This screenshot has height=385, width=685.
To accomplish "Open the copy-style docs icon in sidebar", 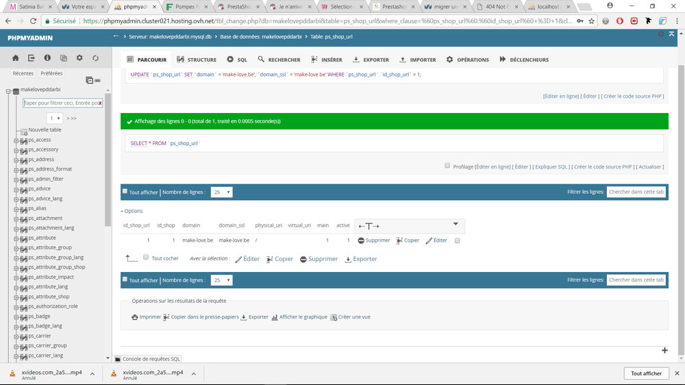I will coord(63,58).
